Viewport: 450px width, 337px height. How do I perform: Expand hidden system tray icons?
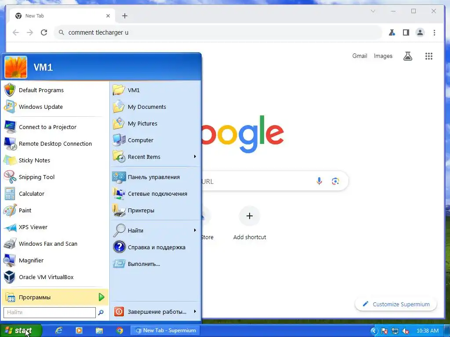(374, 331)
